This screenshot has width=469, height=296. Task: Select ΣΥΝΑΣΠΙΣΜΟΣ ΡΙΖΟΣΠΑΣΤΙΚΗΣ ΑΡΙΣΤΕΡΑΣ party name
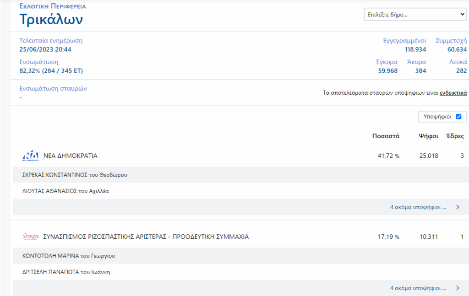(x=146, y=237)
